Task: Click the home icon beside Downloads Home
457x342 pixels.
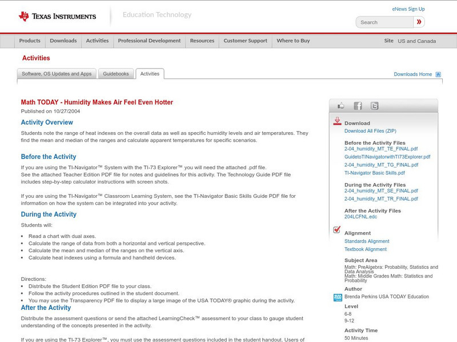Action: coord(438,74)
